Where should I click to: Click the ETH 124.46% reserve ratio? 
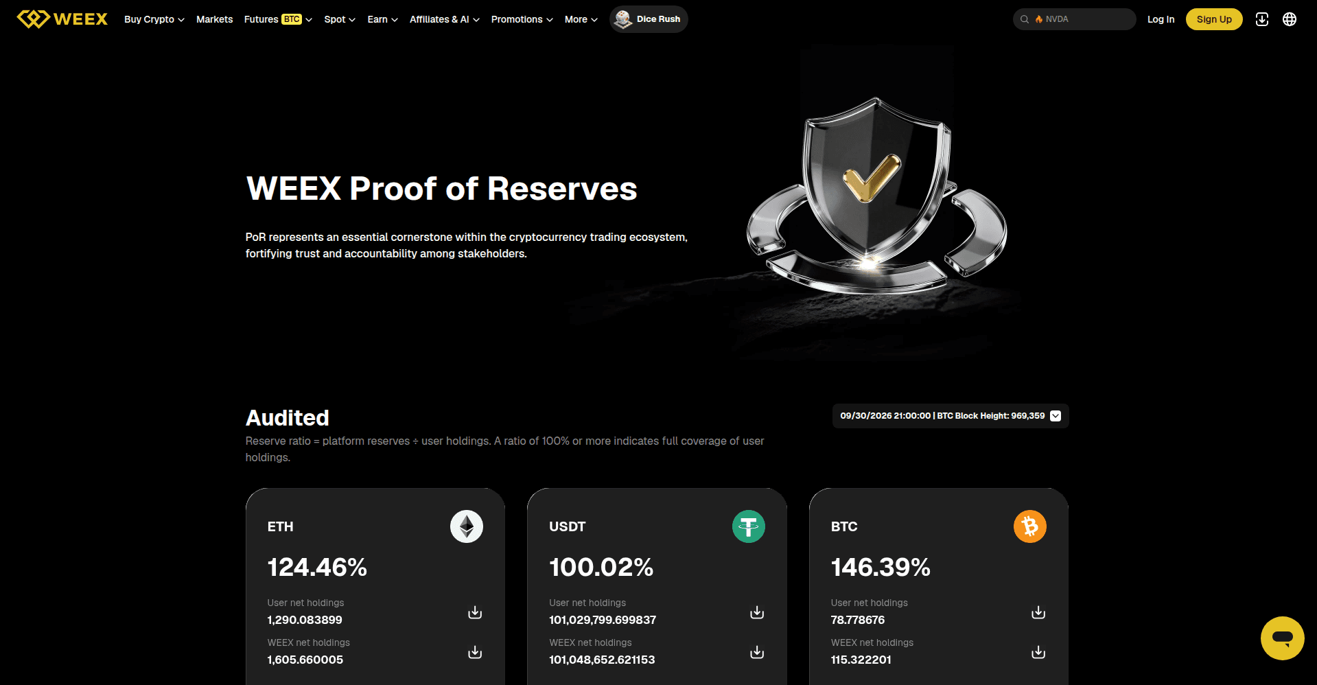317,568
